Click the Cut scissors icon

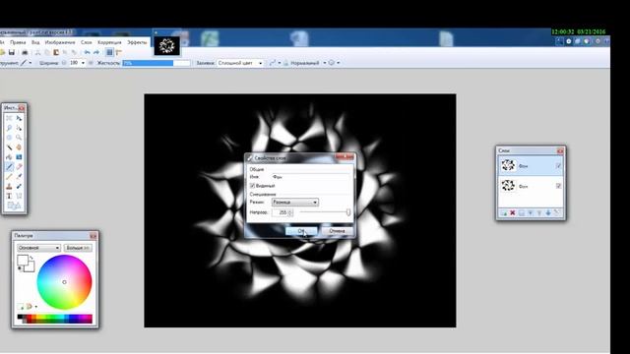coord(37,52)
